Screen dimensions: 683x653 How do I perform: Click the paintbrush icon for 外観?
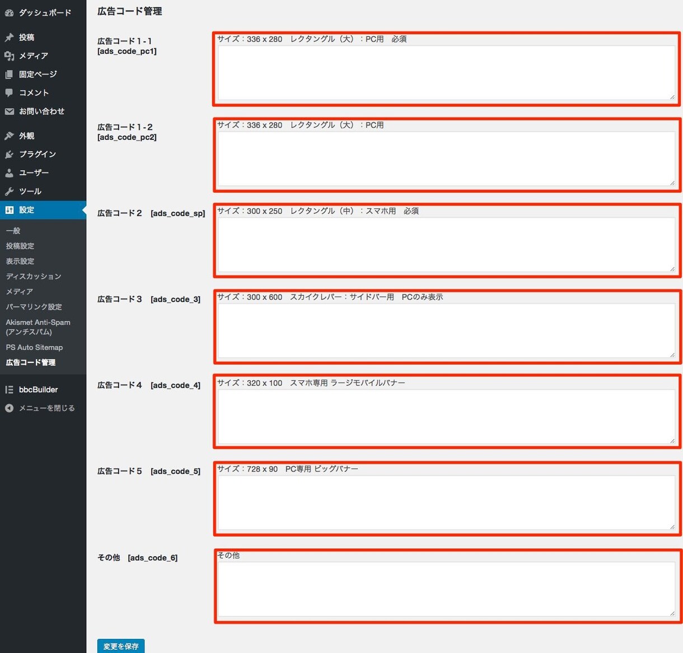point(9,136)
